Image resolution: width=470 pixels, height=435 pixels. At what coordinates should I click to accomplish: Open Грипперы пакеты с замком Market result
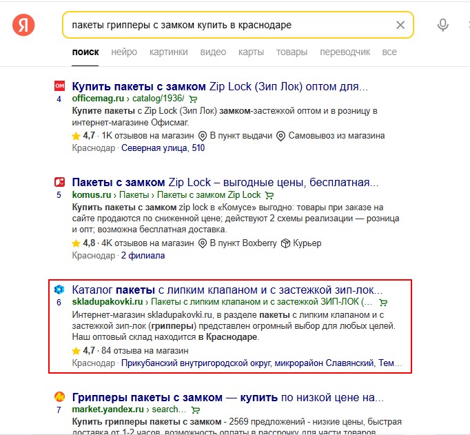tap(228, 398)
